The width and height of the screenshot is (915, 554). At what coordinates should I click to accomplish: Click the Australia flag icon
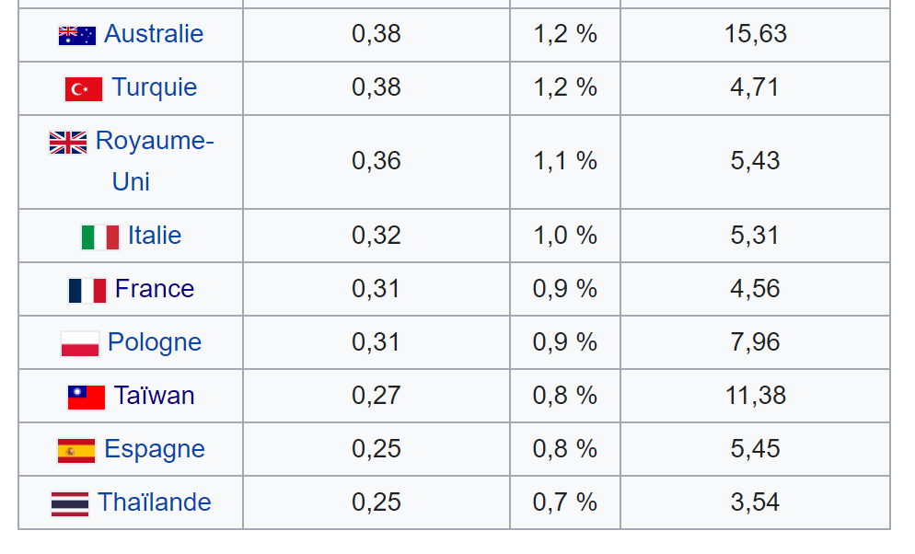77,35
